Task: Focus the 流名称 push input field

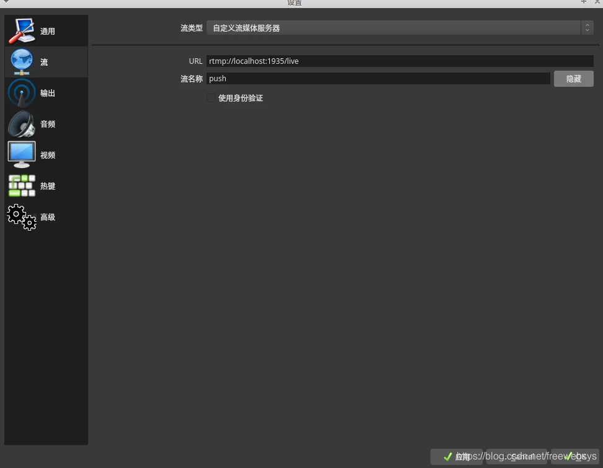Action: tap(378, 78)
